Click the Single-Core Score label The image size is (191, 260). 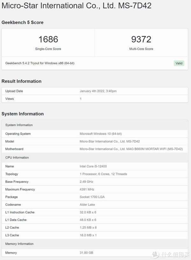click(x=48, y=49)
